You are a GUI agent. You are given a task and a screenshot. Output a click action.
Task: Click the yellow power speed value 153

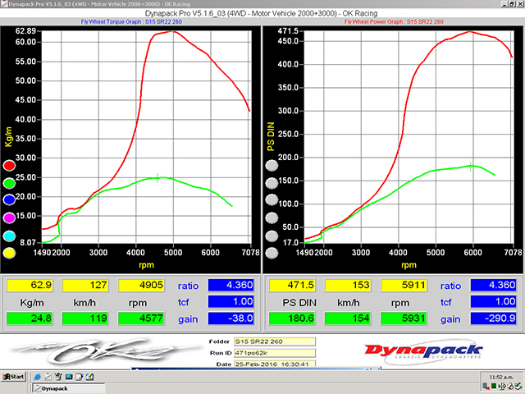[x=348, y=285]
